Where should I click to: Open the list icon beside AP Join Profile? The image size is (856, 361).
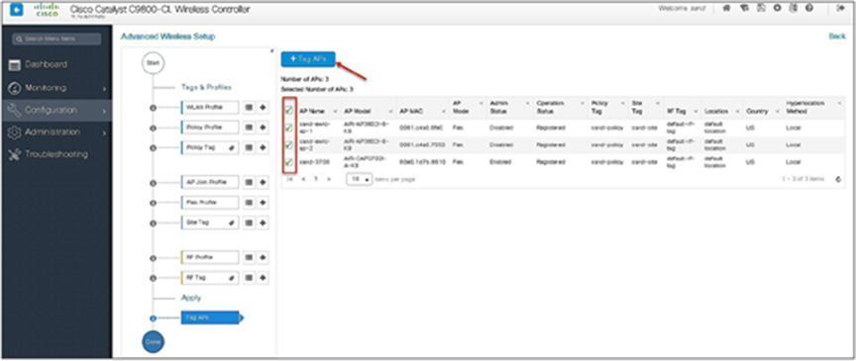[x=249, y=182]
